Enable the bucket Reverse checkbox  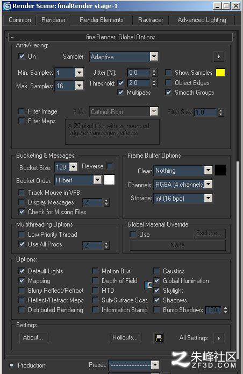coord(110,166)
